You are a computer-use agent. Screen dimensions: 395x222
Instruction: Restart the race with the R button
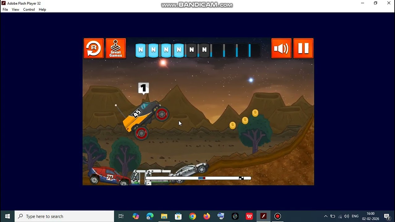click(94, 48)
